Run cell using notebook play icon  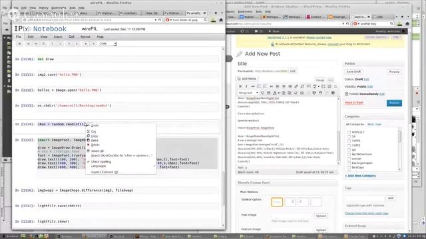click(86, 44)
